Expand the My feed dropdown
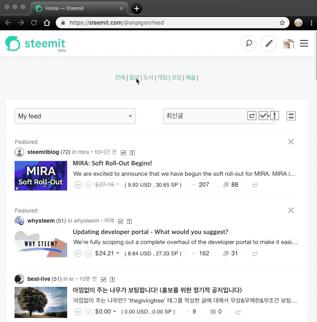The height and width of the screenshot is (322, 317). [75, 116]
